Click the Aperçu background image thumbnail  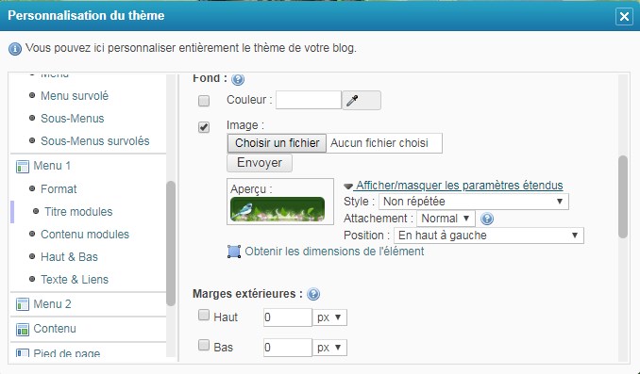[278, 209]
